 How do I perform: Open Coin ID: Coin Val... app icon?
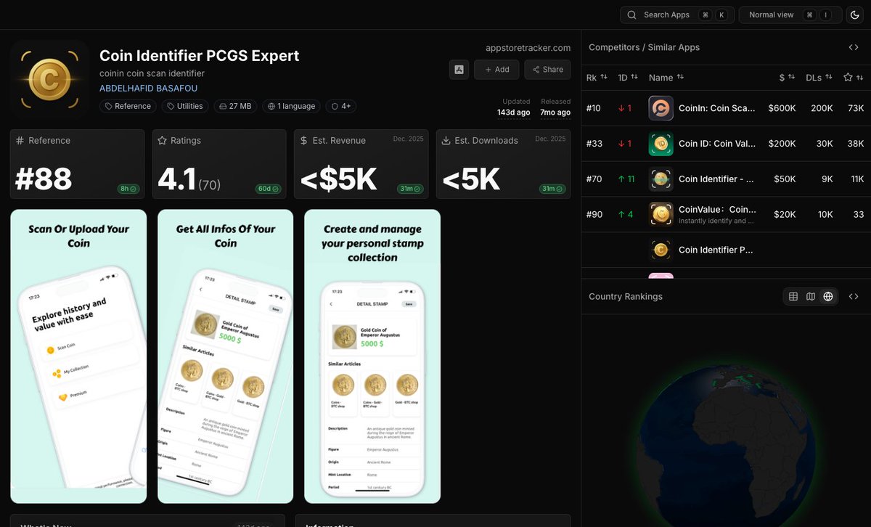coord(661,144)
